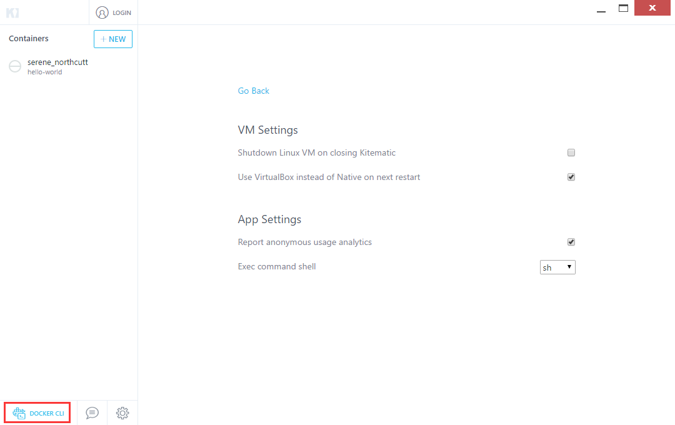Open the Exec command shell dropdown

tap(557, 267)
